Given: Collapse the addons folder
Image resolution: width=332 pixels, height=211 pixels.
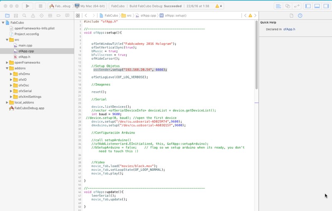Looking at the screenshot, I should point(7,68).
